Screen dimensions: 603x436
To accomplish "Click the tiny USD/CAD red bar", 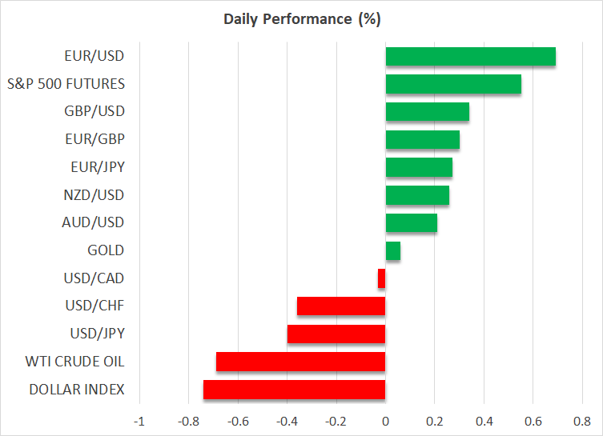I will [x=382, y=278].
